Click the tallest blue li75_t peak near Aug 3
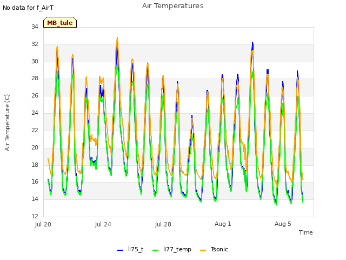 (x=252, y=42)
